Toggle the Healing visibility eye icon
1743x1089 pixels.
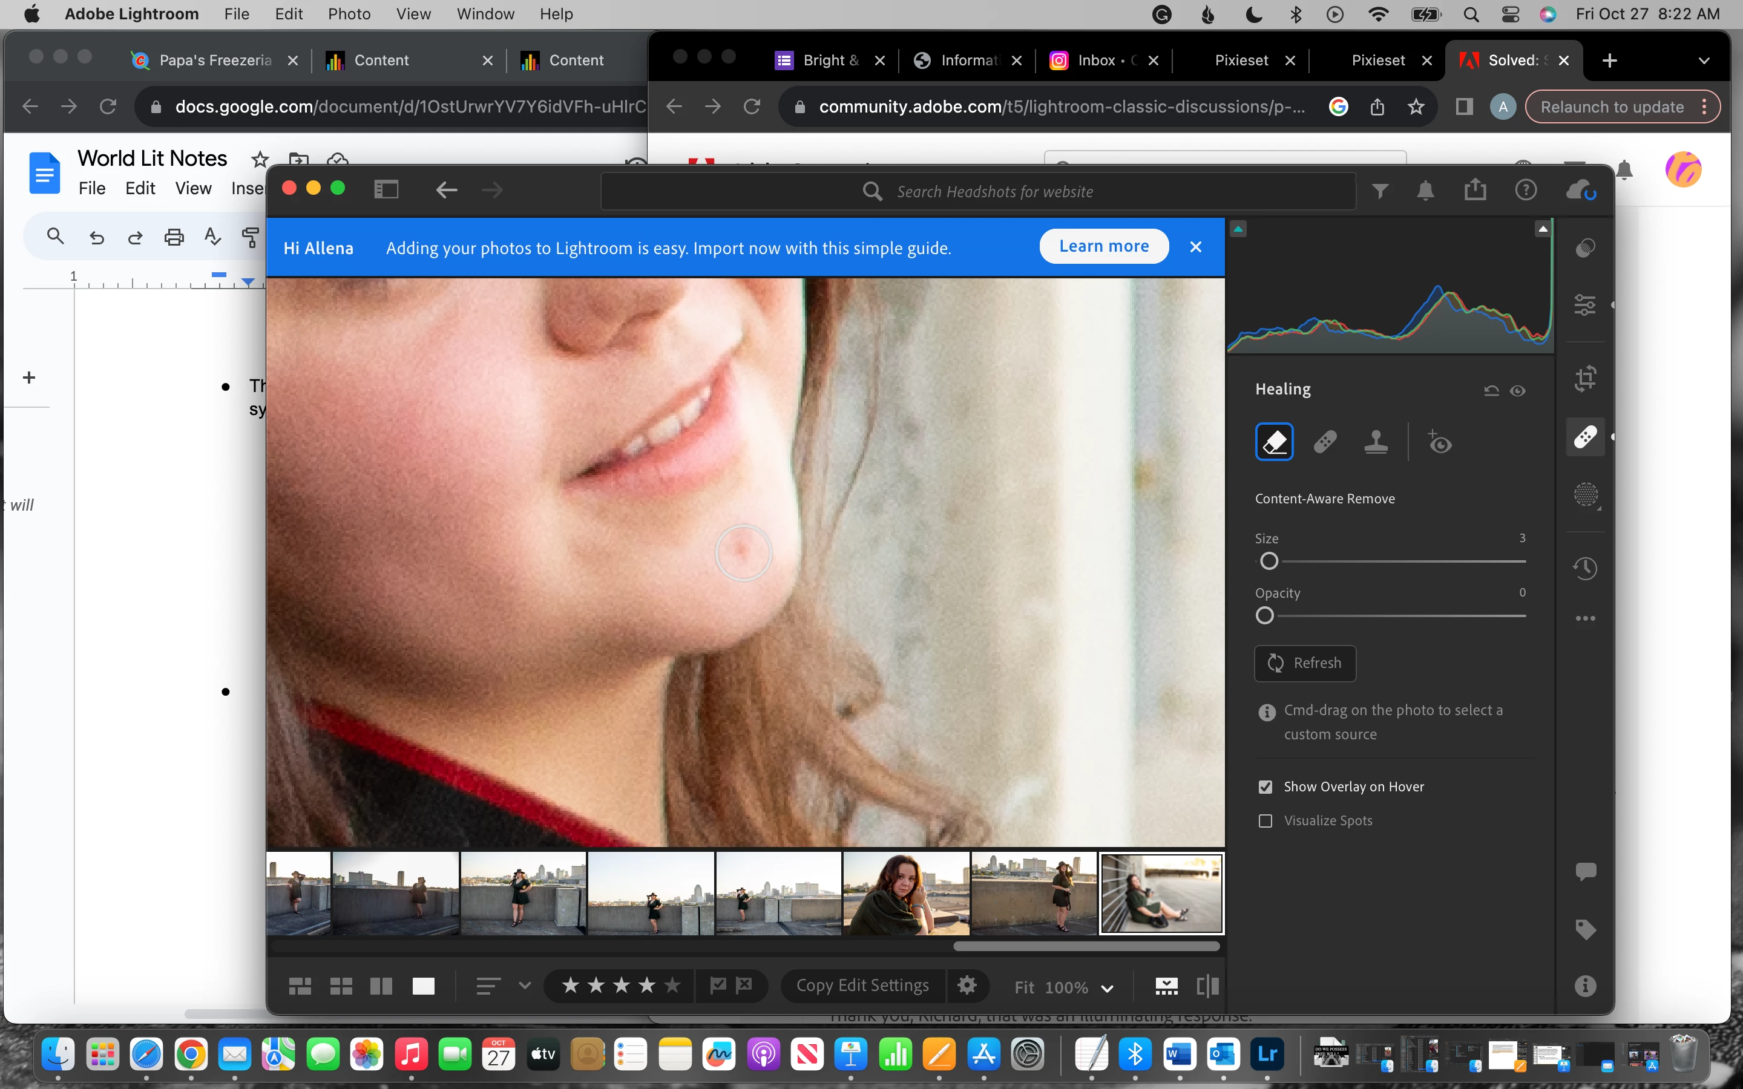coord(1518,391)
